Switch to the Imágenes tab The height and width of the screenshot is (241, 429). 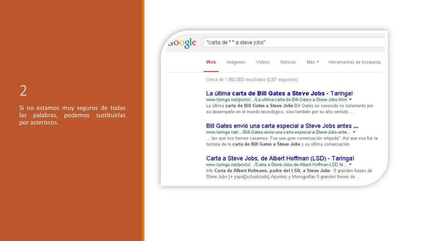[236, 62]
